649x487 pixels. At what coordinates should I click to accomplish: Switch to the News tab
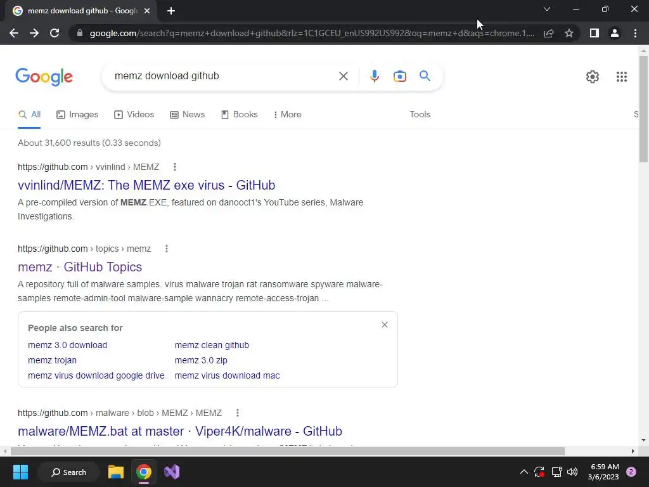tap(187, 115)
